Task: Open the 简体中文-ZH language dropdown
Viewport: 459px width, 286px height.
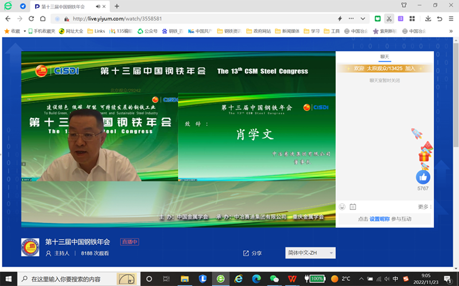Action: point(310,253)
